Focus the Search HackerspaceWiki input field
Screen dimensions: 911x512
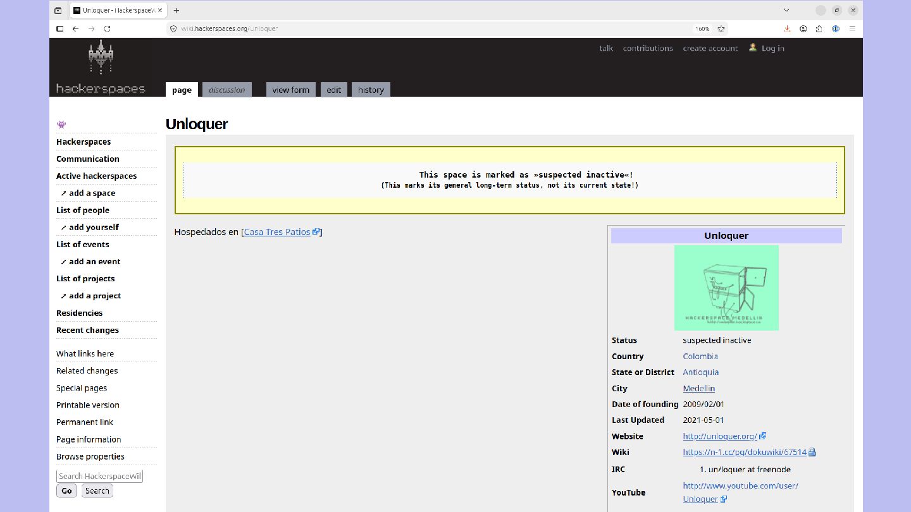(x=99, y=476)
